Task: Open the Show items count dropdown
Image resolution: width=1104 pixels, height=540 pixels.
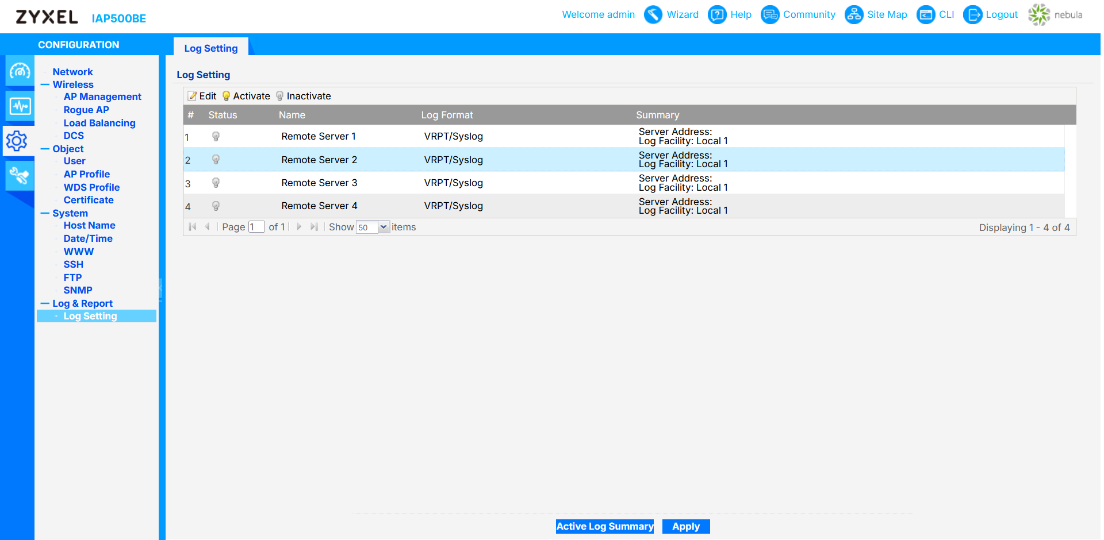Action: (383, 227)
